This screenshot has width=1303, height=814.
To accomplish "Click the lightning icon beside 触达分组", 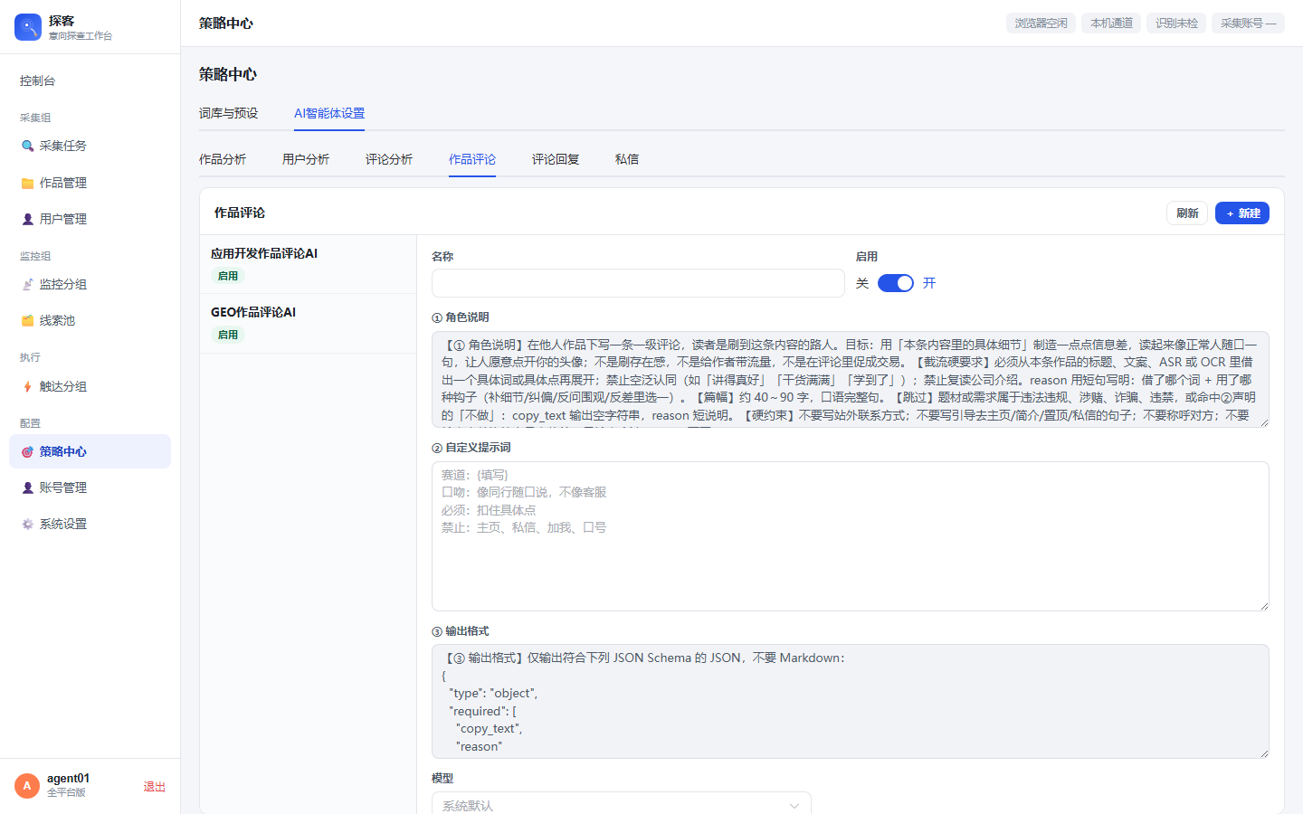I will [27, 386].
